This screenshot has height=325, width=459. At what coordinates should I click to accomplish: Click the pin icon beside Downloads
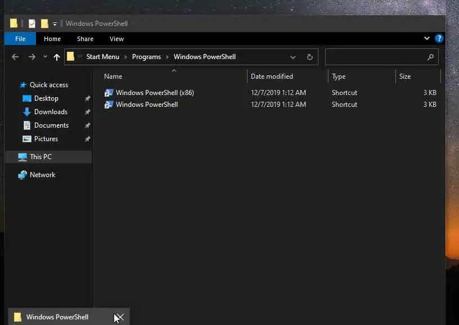point(87,112)
